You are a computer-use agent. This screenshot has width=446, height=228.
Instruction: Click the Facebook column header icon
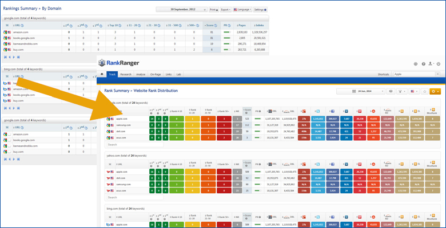coord(332,111)
